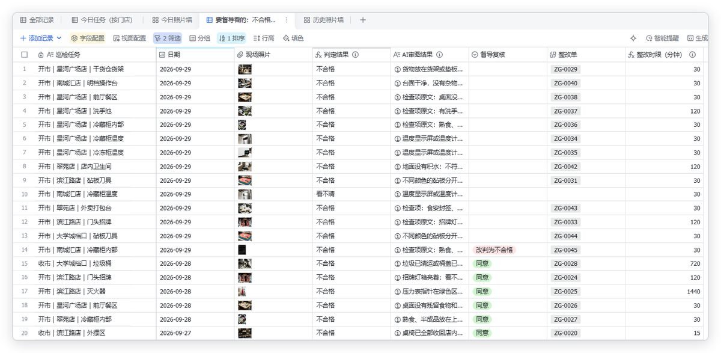Open linked rectification order ZG-0045
This screenshot has width=721, height=353.
566,250
